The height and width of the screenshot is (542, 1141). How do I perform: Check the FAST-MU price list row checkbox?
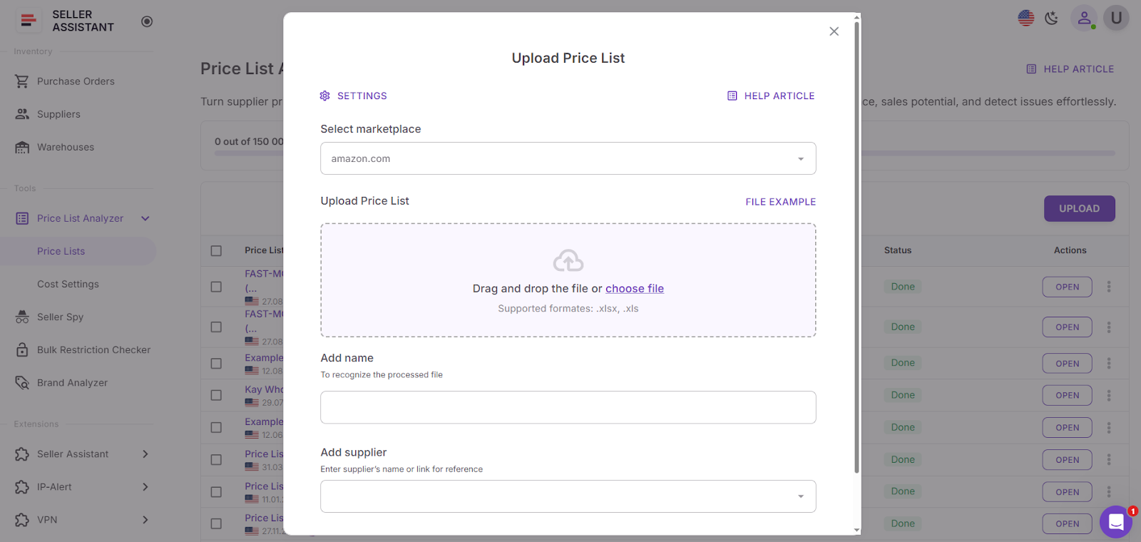click(x=216, y=287)
